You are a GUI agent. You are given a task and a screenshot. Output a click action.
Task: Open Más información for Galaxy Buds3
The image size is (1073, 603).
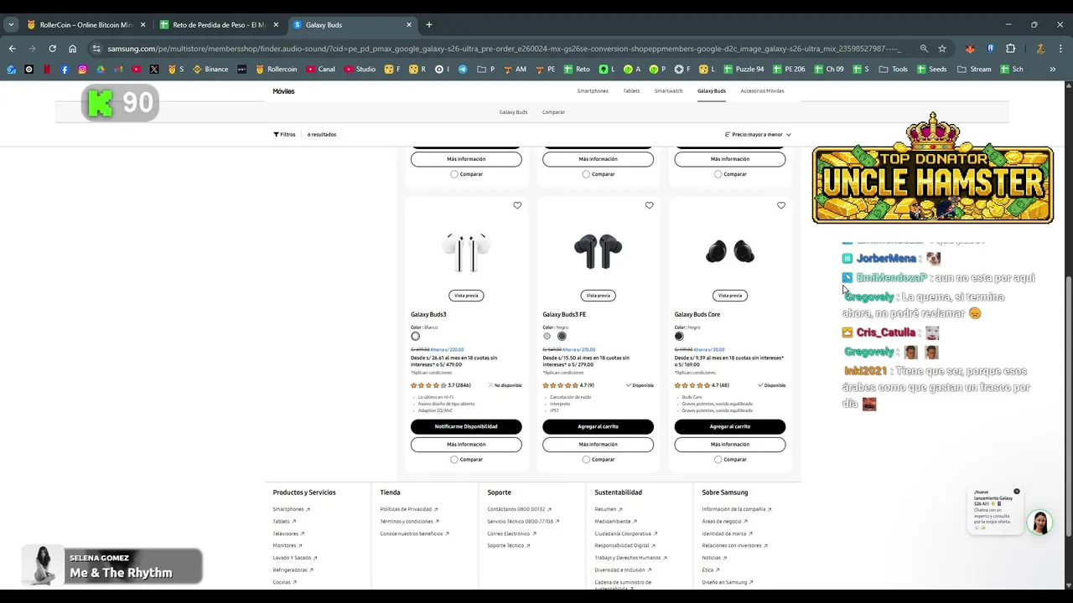466,444
